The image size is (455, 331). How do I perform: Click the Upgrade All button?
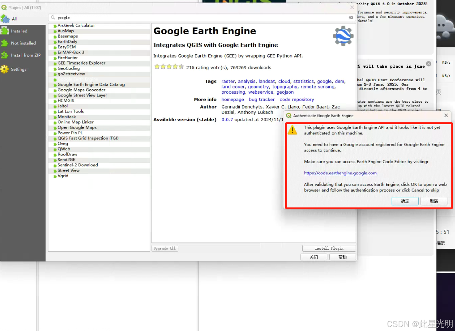[165, 248]
